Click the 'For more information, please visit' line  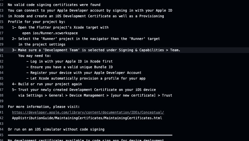(x=44, y=107)
